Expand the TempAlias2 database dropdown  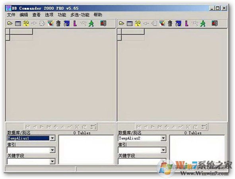[x=163, y=138]
